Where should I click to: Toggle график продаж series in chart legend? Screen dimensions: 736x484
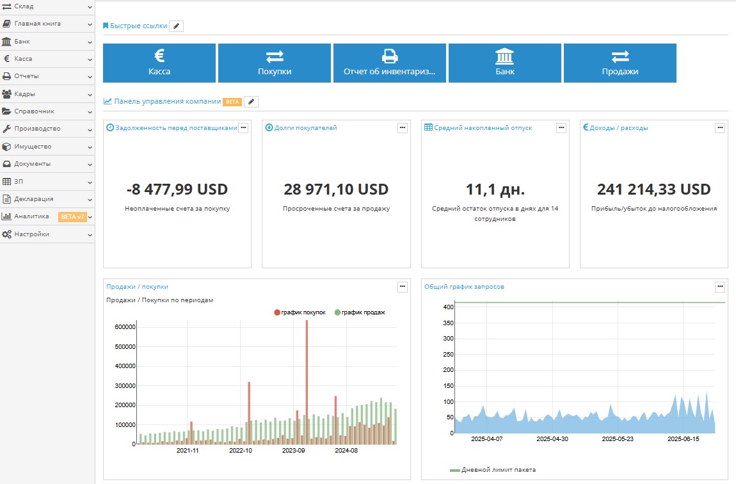coord(360,312)
